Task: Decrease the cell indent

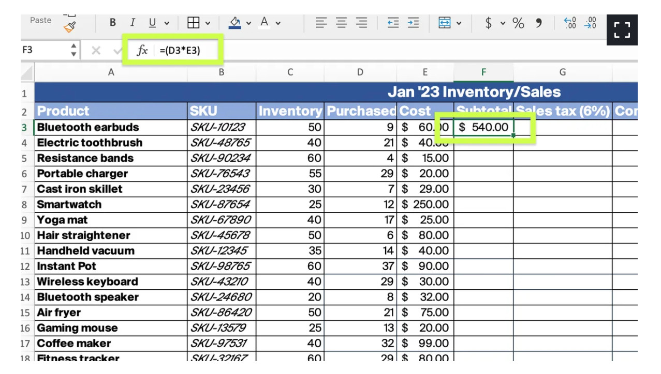Action: pos(393,23)
